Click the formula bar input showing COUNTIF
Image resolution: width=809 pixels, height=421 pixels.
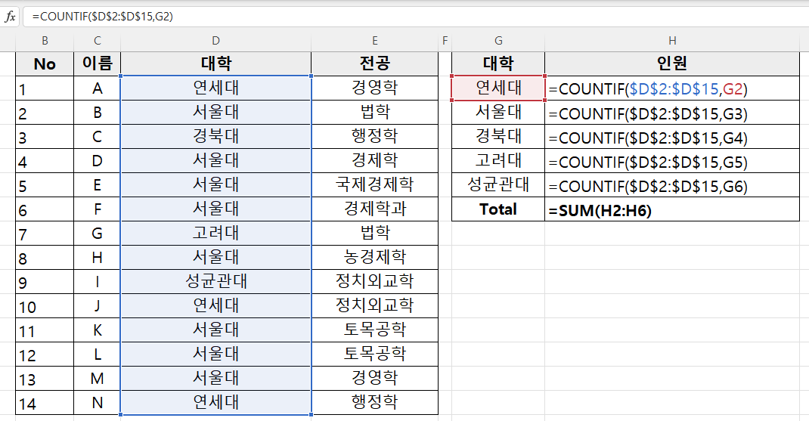416,17
